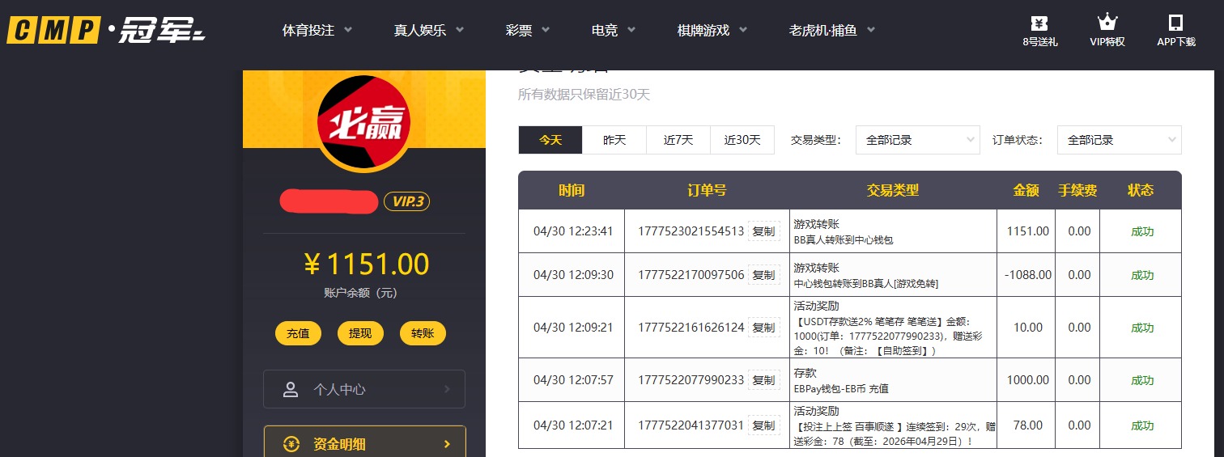Click the 必赢 profile avatar

[x=363, y=122]
